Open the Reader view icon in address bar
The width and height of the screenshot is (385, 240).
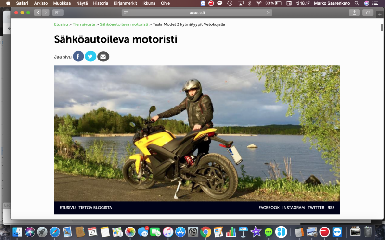pos(126,12)
